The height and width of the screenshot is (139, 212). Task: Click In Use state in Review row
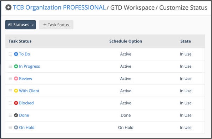tap(186, 78)
